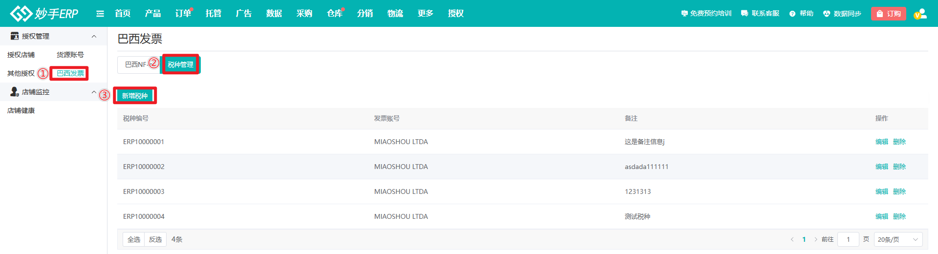Click the 新增税种 button
The width and height of the screenshot is (938, 254).
tap(135, 96)
